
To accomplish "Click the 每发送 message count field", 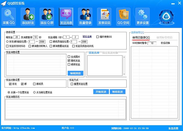I will click(x=16, y=37).
